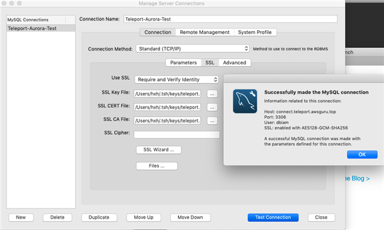Duplicate the selected connection
The height and width of the screenshot is (230, 384).
pyautogui.click(x=99, y=217)
